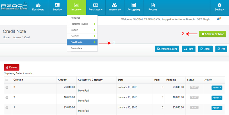This screenshot has width=229, height=115.
Task: Click the Leads list icon
Action: click(57, 5)
